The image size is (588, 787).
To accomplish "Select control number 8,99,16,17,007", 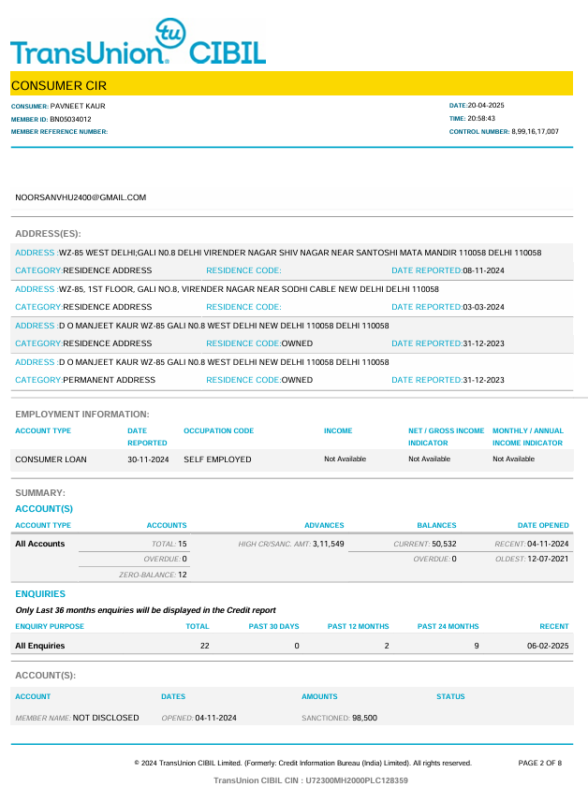I will point(535,132).
